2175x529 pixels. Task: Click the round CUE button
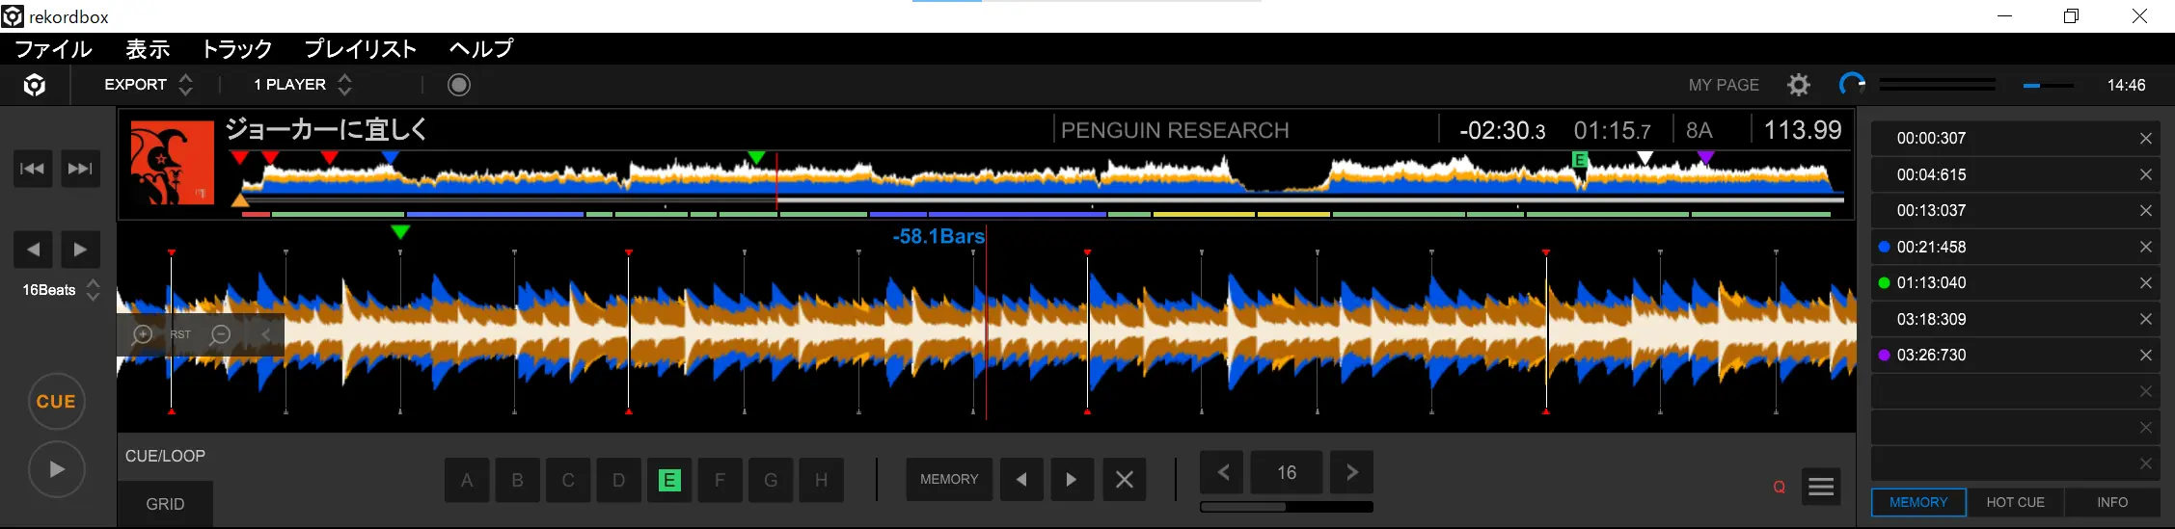click(56, 402)
